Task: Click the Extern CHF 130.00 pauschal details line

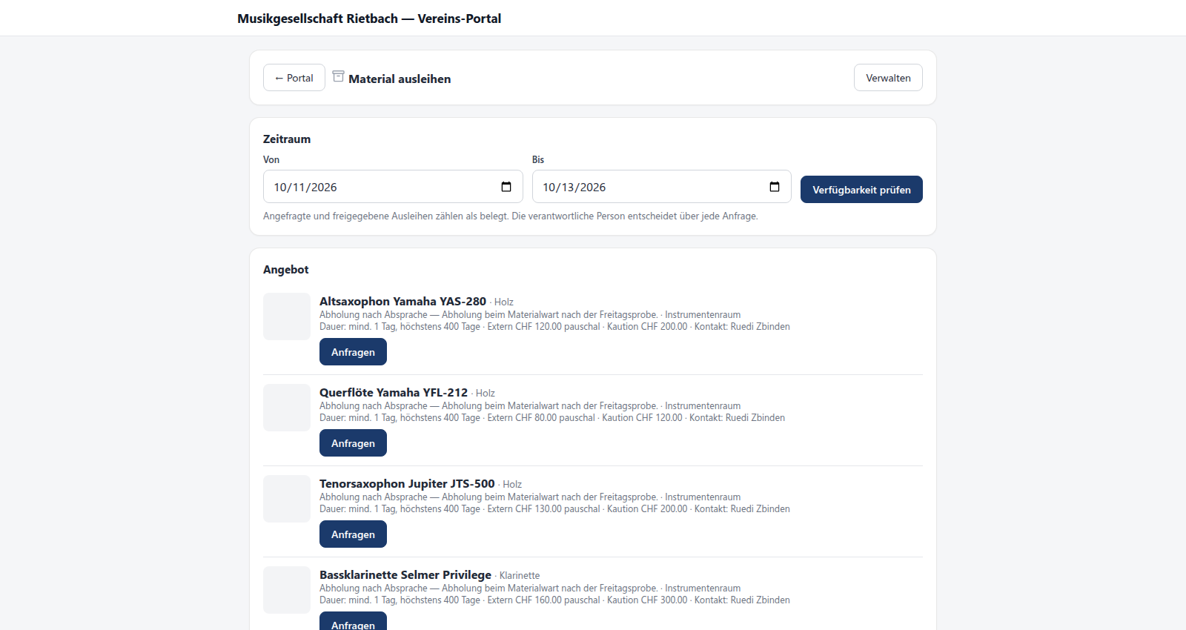Action: pos(554,509)
